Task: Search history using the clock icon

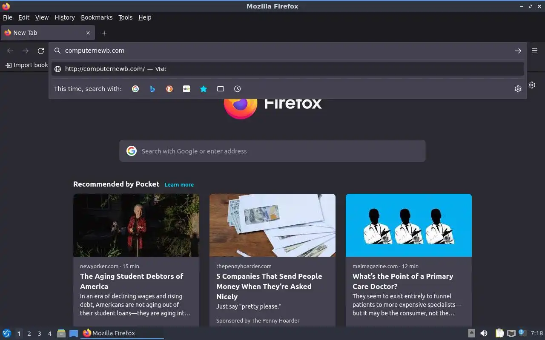Action: [238, 89]
